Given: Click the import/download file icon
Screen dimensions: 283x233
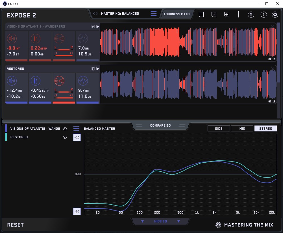Looking at the screenshot, I should click(x=214, y=14).
